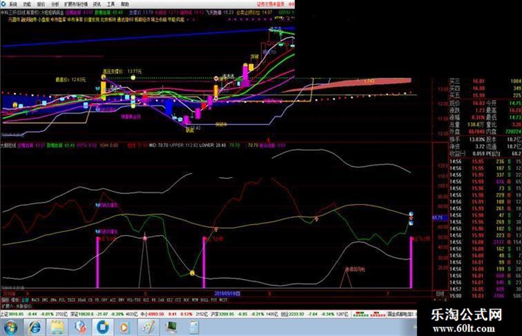
Task: Click the application logo icon at top-left
Action: [x=3, y=4]
